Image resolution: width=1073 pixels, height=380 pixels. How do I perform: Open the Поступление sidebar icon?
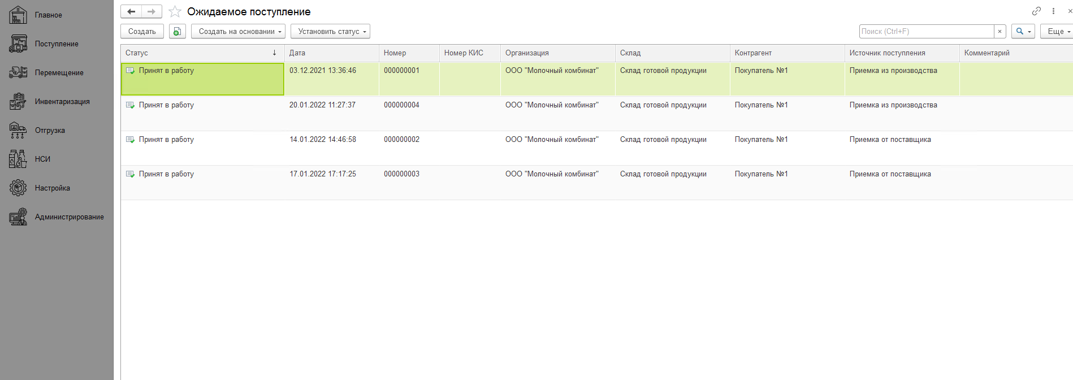[x=18, y=44]
